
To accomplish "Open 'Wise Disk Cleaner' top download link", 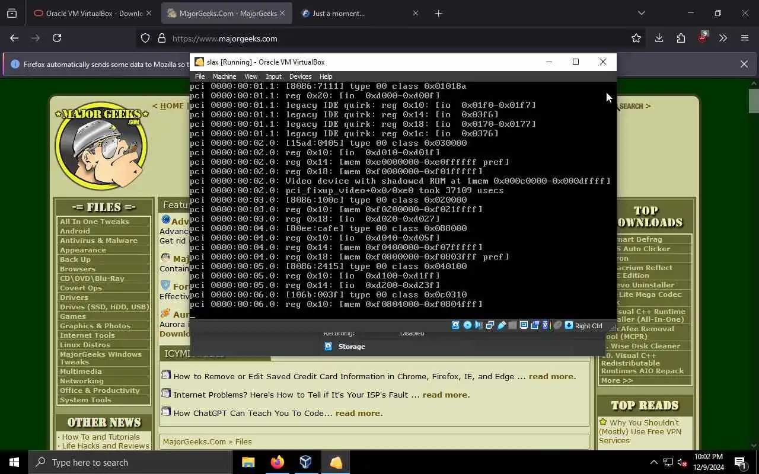I will tap(645, 346).
